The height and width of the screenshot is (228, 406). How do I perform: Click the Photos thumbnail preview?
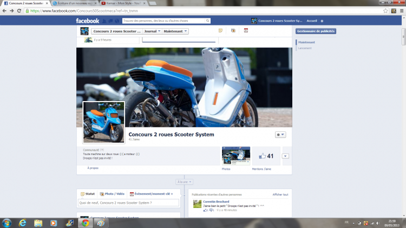tap(236, 156)
